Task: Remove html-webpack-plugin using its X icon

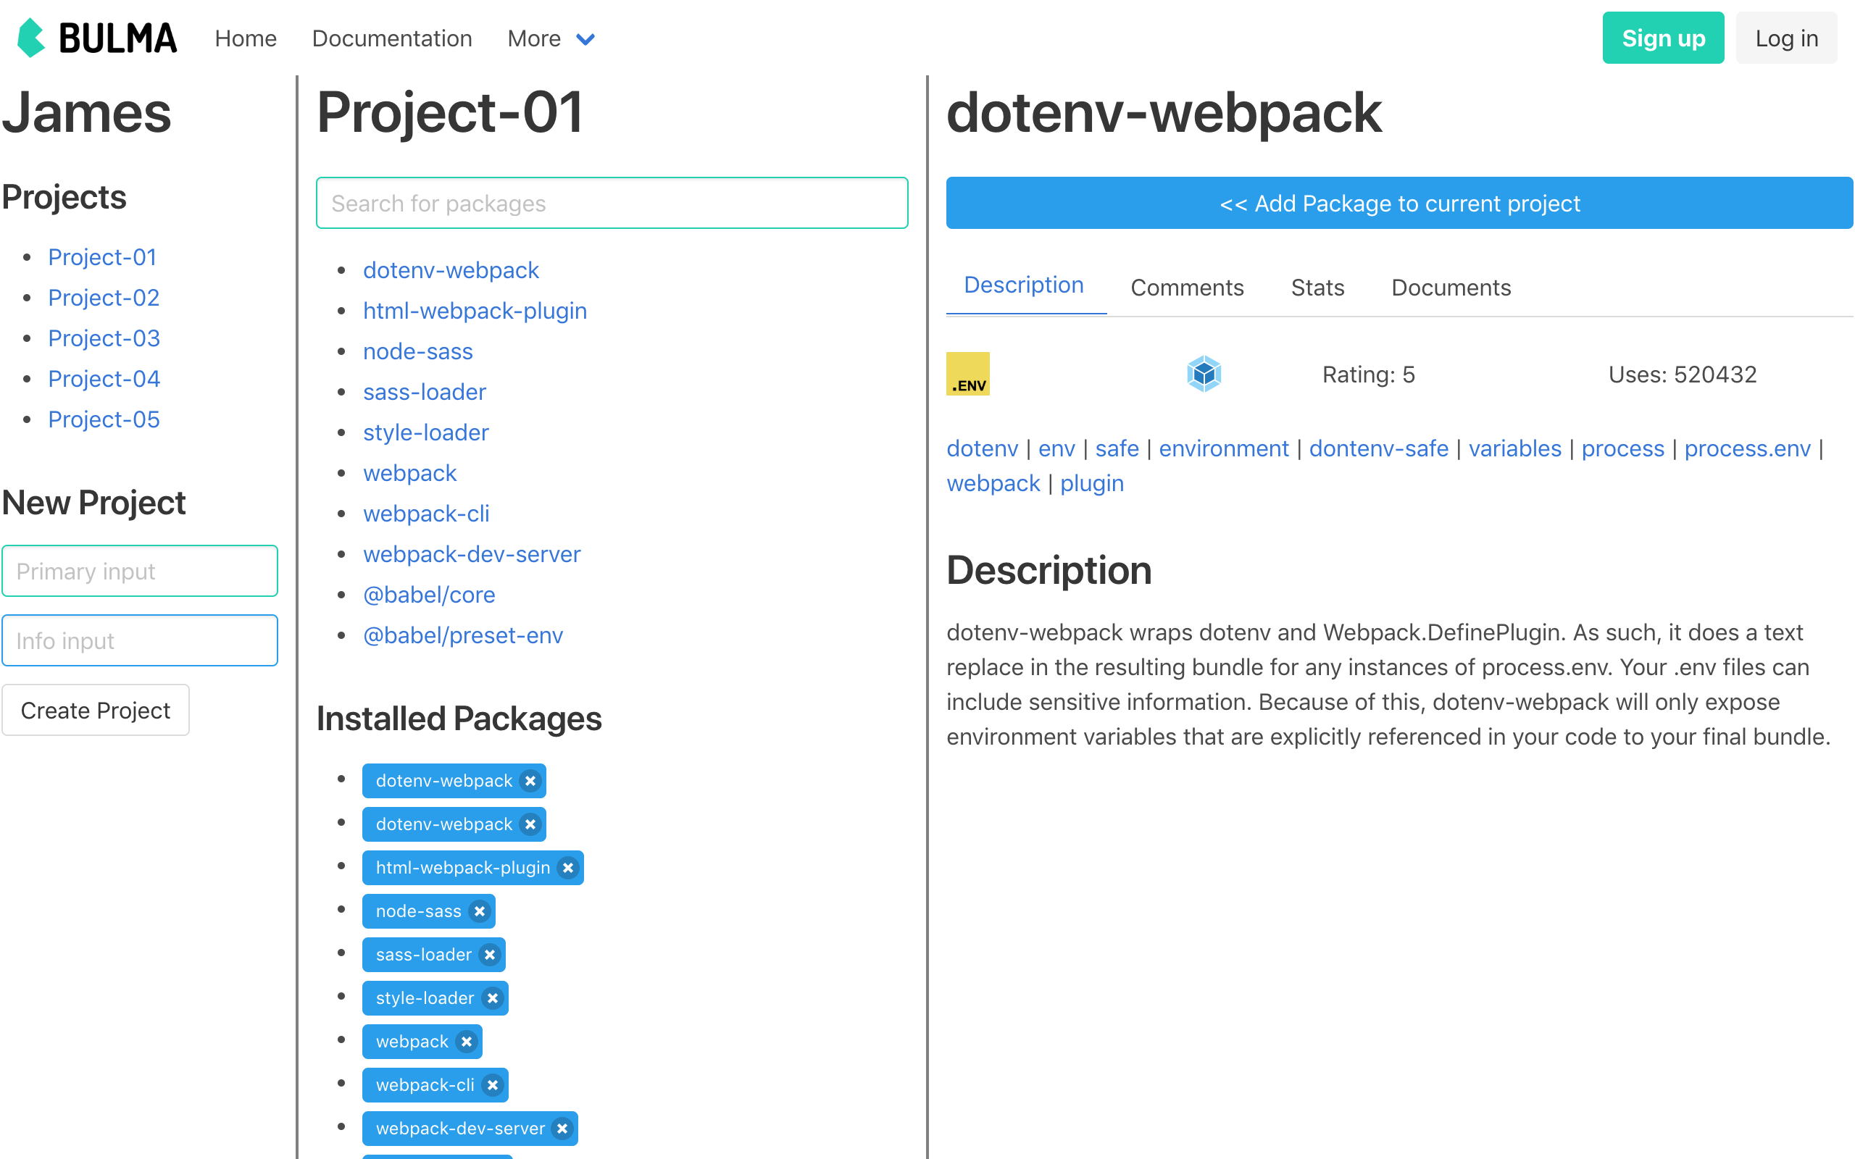Action: point(568,868)
